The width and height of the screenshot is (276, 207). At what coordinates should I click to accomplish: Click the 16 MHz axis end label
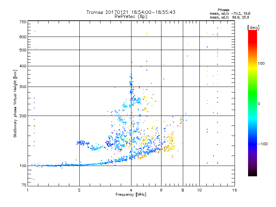[235, 190]
